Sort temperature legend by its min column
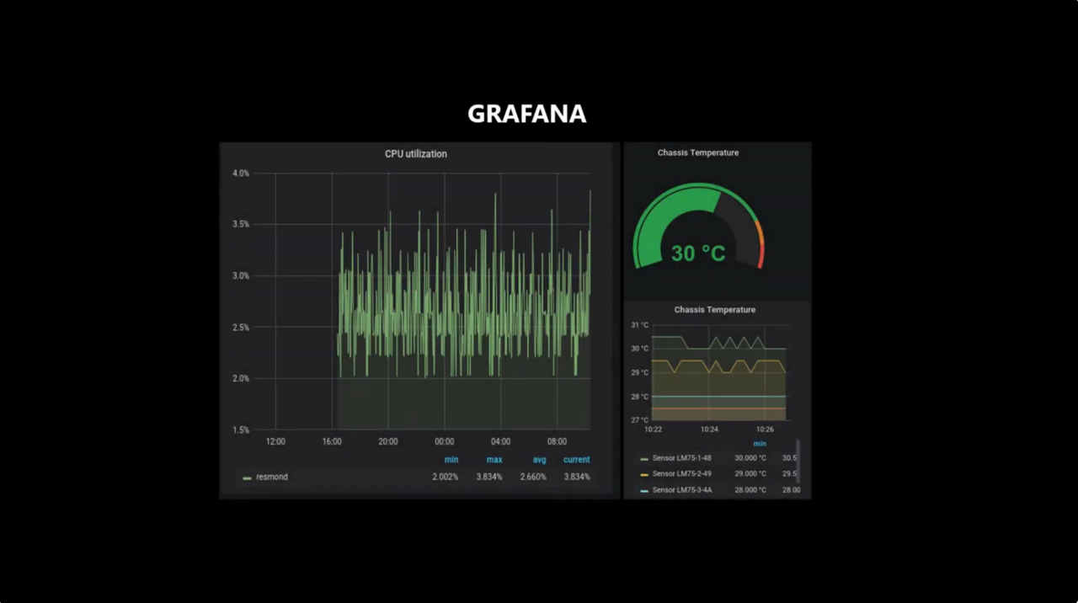 [760, 443]
